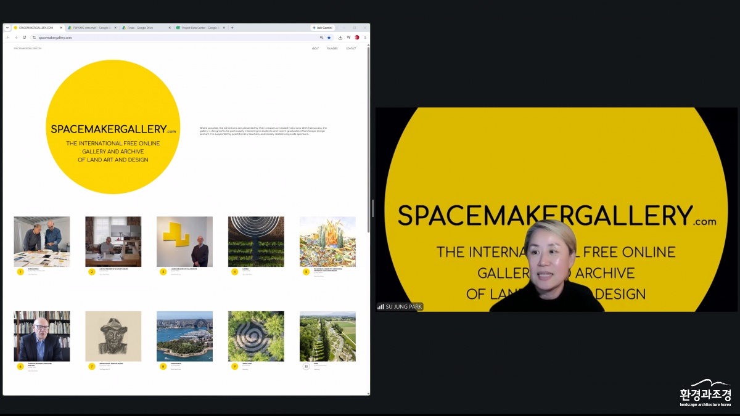Image resolution: width=740 pixels, height=416 pixels.
Task: Close the PW SMG intro.mp4 tab
Action: (115, 28)
